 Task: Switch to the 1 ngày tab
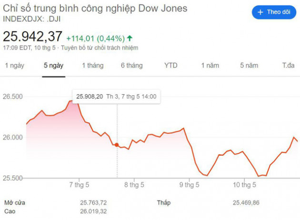click(x=14, y=66)
